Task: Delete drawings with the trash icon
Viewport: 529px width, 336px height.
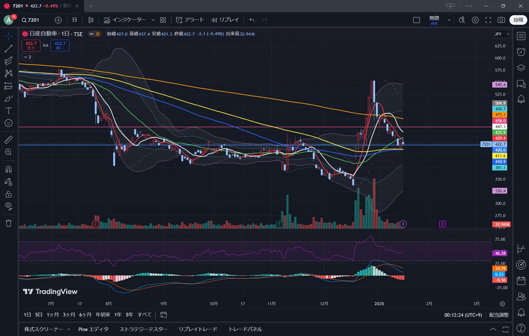Action: coord(8,223)
